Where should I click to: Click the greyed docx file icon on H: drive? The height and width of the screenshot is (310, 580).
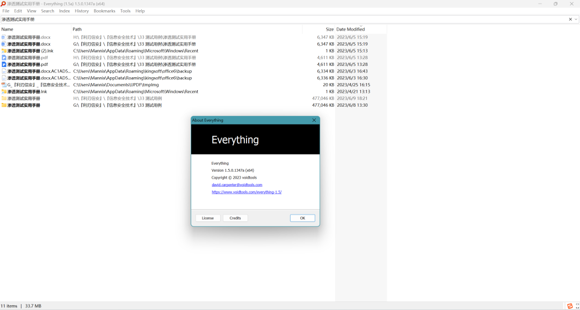point(4,38)
